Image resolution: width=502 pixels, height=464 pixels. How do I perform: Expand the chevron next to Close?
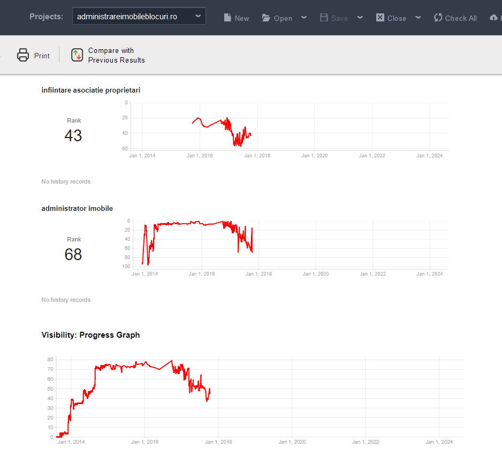tap(417, 18)
